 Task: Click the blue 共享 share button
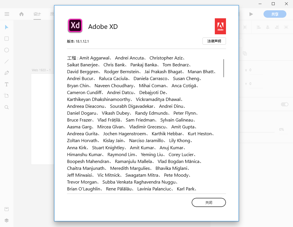275,14
